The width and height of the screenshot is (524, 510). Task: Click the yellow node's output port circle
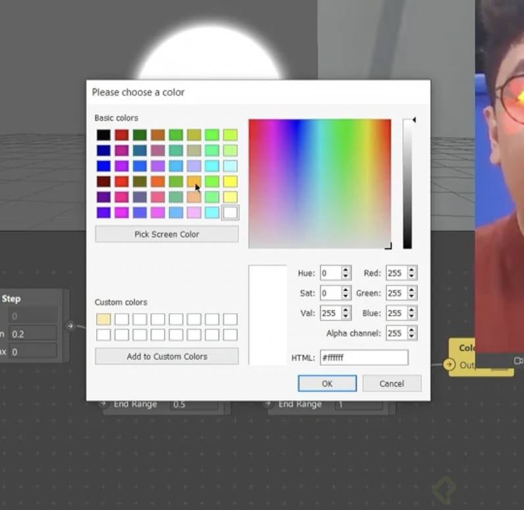point(450,364)
